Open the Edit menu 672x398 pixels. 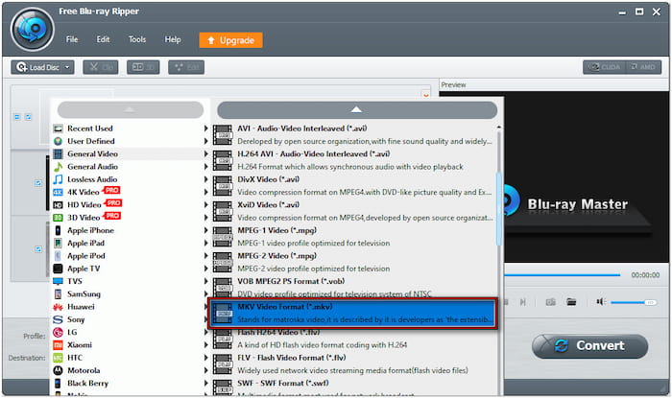[103, 39]
